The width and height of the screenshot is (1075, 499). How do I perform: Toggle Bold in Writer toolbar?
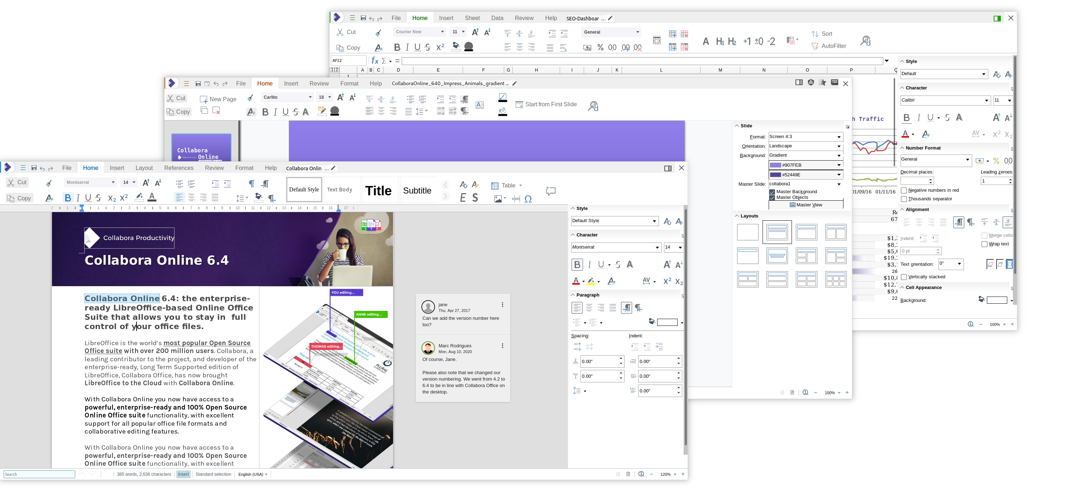point(68,198)
